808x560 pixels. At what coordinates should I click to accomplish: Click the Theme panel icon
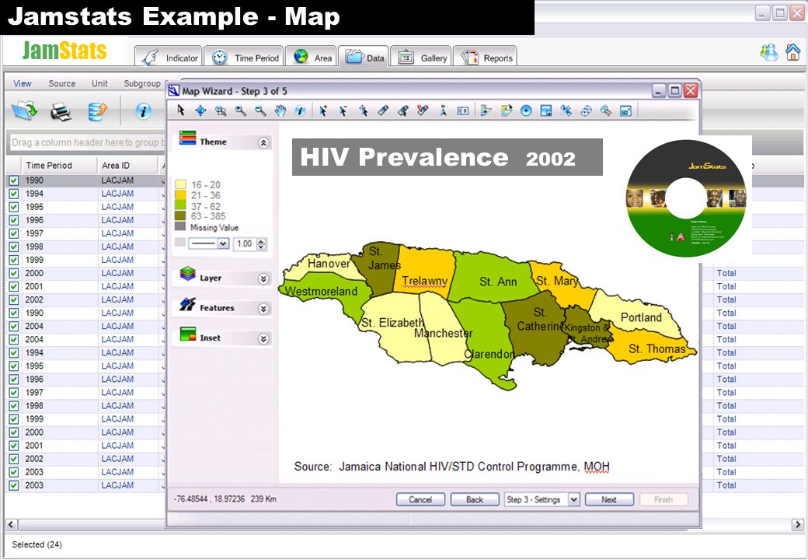click(187, 138)
